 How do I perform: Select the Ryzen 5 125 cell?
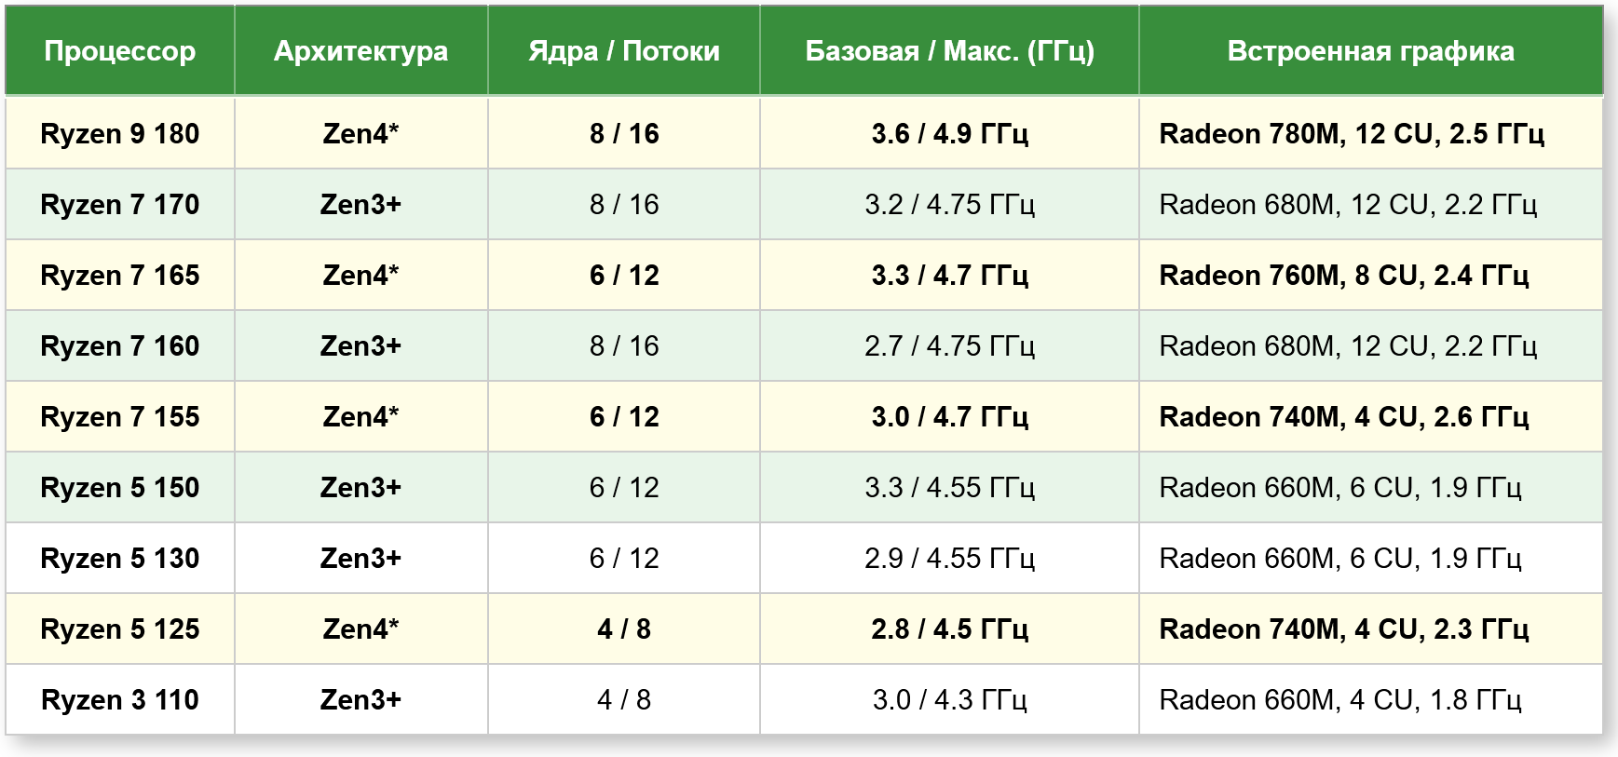click(120, 629)
